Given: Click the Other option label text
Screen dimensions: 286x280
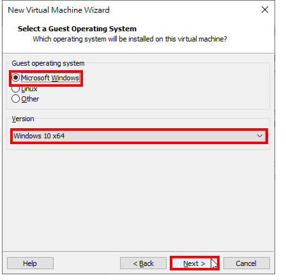Looking at the screenshot, I should (x=30, y=99).
